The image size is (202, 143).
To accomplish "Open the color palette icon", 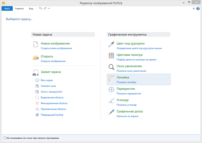I will (x=111, y=56).
